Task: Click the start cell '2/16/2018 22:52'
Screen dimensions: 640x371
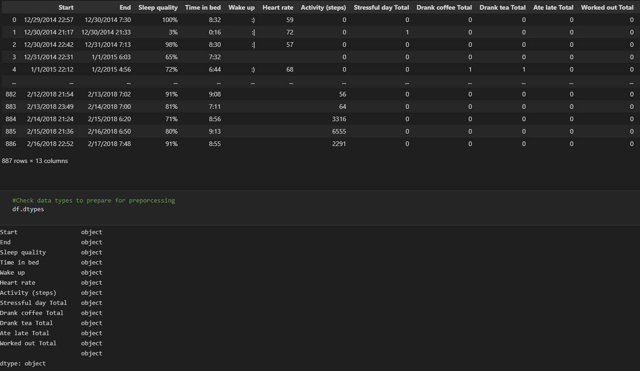Action: [x=51, y=144]
